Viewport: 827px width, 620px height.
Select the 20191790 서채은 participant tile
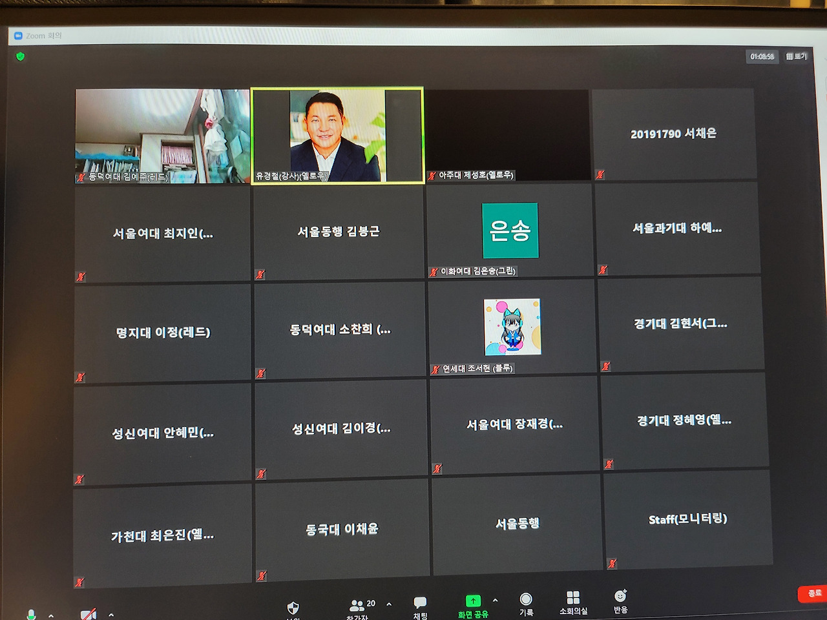click(x=673, y=134)
